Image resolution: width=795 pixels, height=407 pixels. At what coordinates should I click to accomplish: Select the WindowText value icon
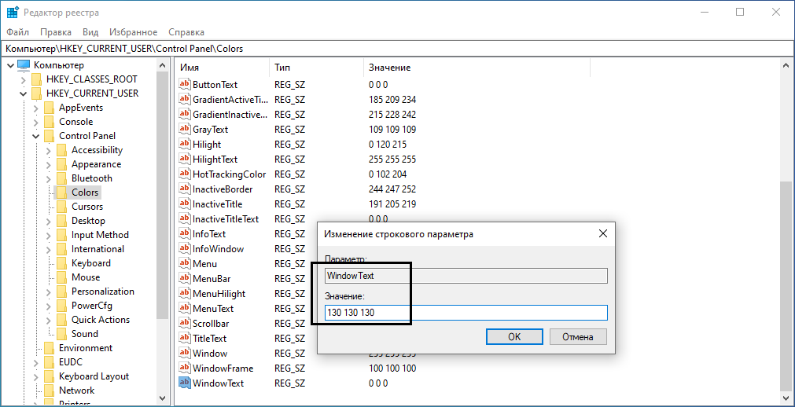[185, 383]
